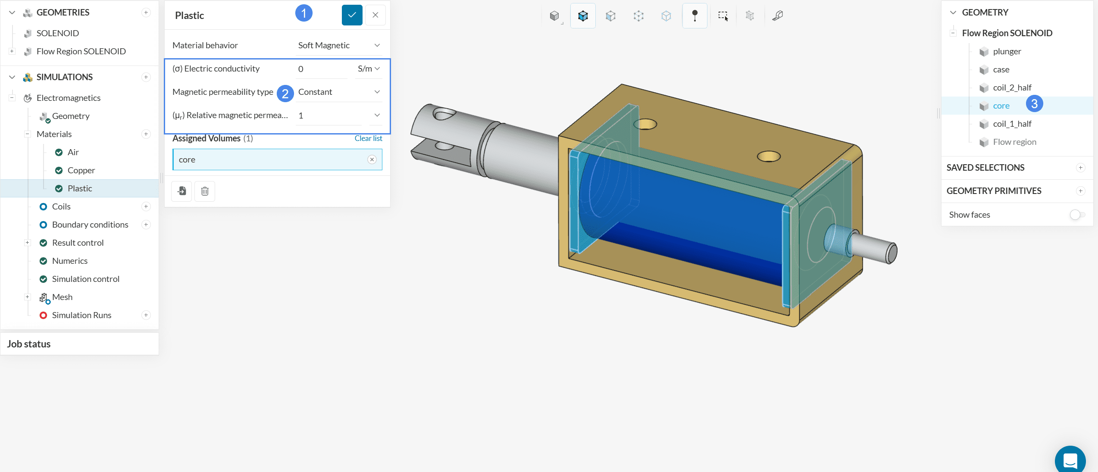Remove core from assigned volumes
The image size is (1098, 472).
pos(372,159)
